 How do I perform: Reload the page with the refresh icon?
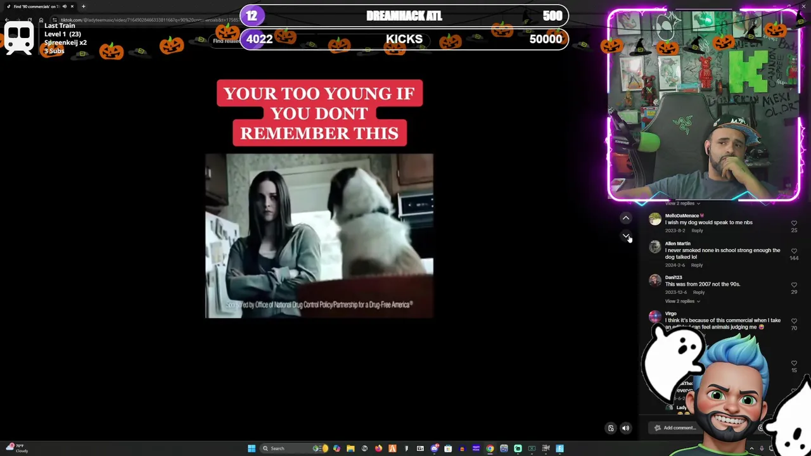(x=30, y=20)
